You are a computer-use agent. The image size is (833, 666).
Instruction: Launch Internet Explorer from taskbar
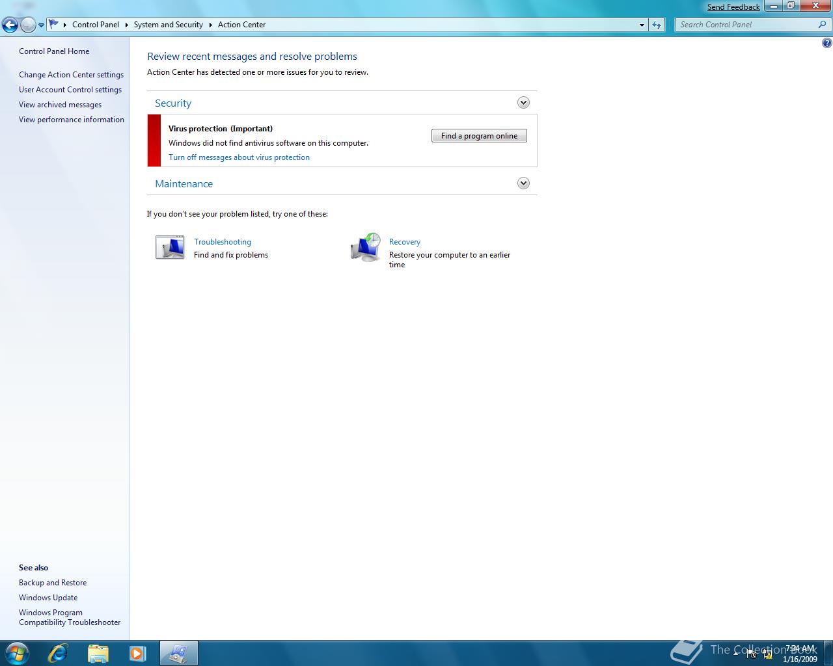click(58, 653)
